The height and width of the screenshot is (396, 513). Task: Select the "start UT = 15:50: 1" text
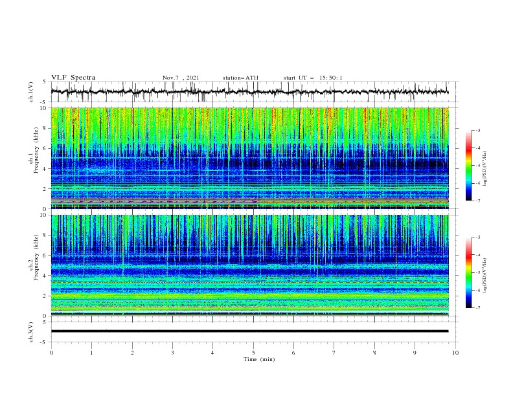313,78
